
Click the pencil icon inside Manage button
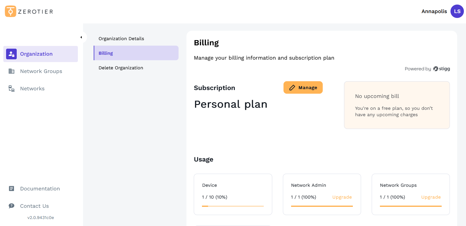(292, 87)
